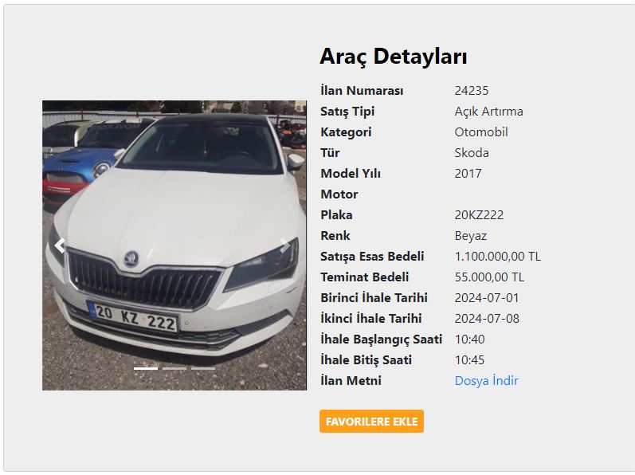Select the listing number 24235
This screenshot has height=475, width=635.
click(472, 90)
